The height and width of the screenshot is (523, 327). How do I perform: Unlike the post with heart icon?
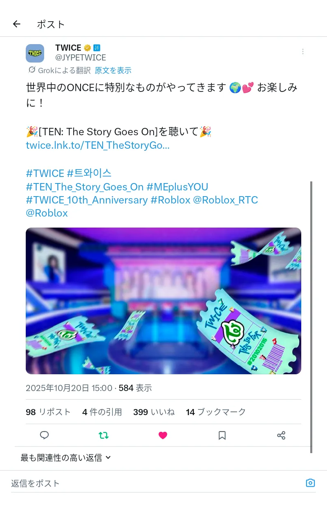click(163, 435)
